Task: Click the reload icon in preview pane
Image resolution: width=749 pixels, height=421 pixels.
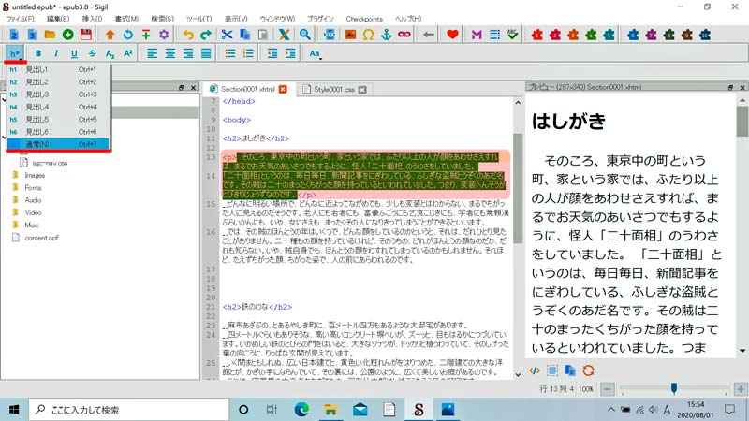Action: coord(588,370)
